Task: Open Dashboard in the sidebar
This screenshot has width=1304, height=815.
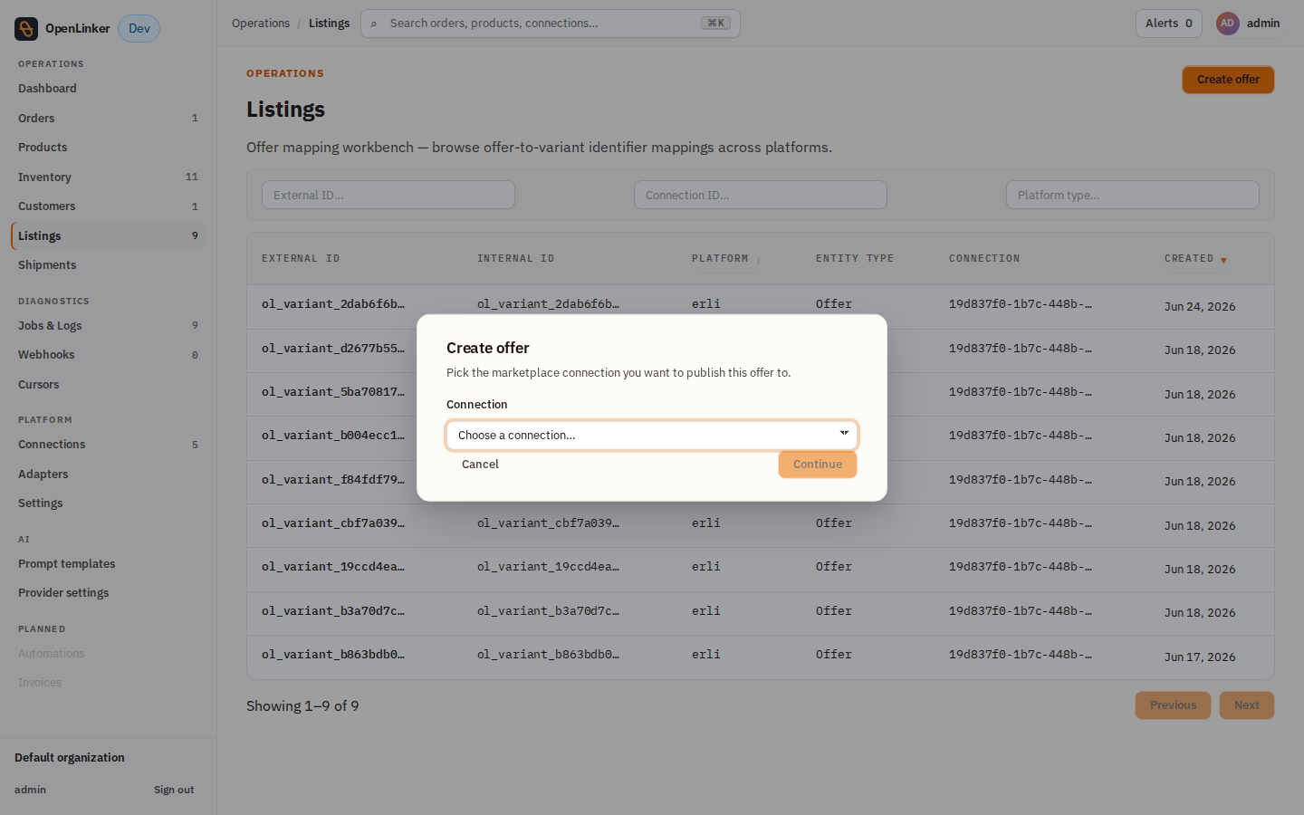Action: click(108, 89)
